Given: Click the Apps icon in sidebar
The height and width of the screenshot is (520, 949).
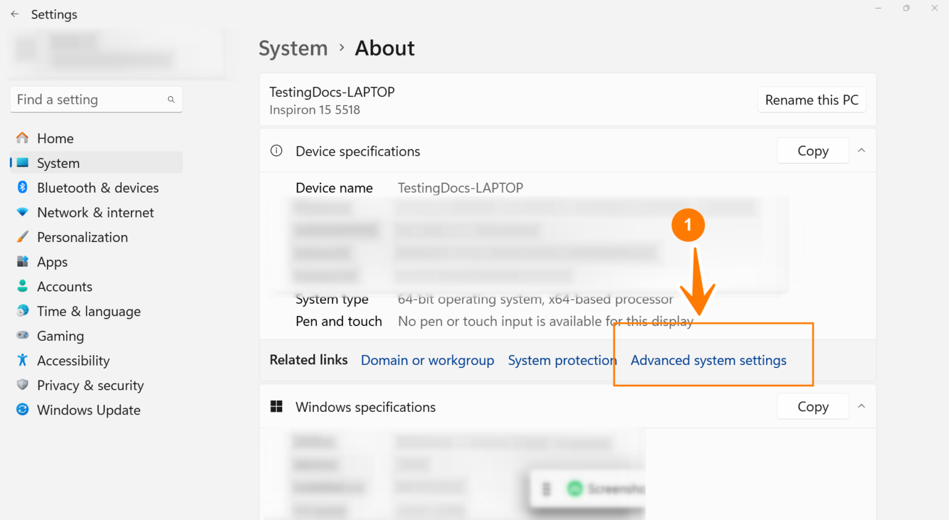Looking at the screenshot, I should (x=22, y=261).
